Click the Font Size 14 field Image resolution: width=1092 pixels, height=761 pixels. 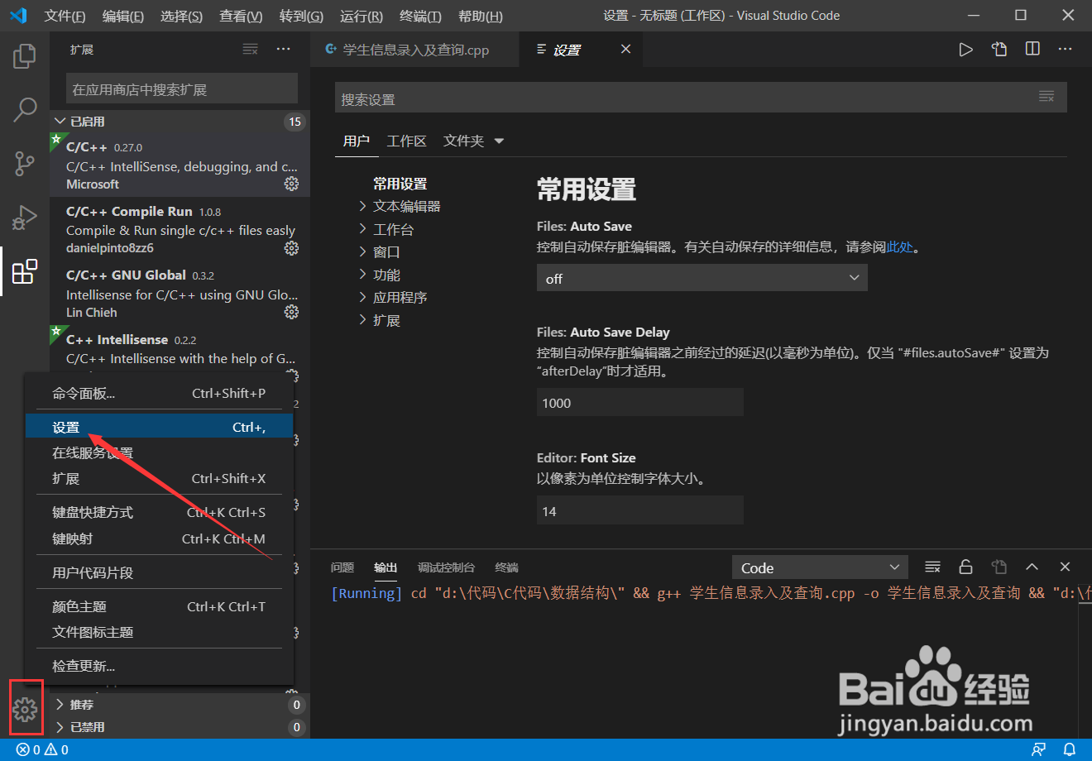tap(640, 511)
